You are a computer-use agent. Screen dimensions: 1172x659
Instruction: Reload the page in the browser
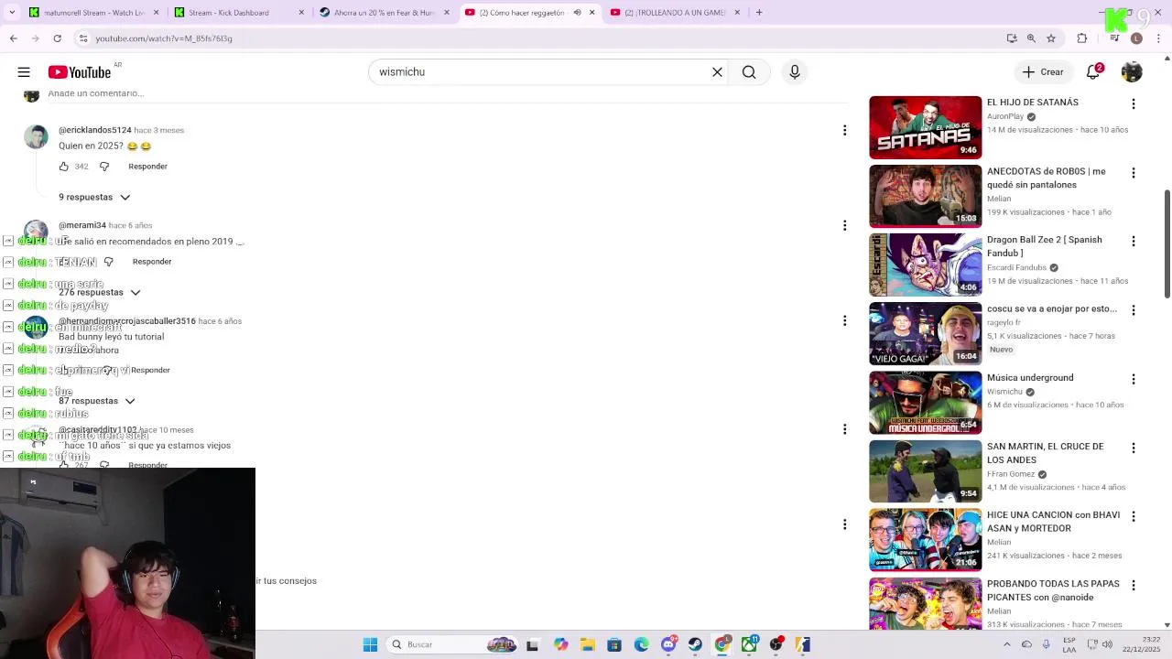(57, 38)
